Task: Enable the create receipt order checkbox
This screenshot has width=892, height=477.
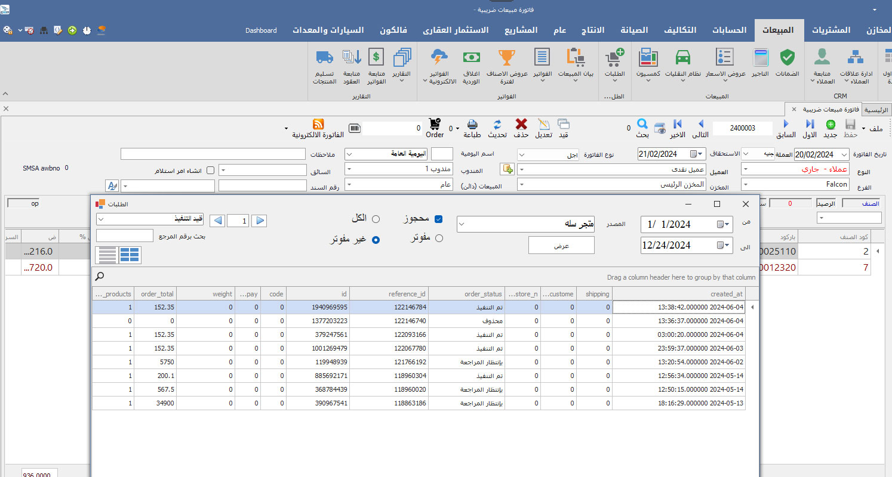Action: point(210,171)
